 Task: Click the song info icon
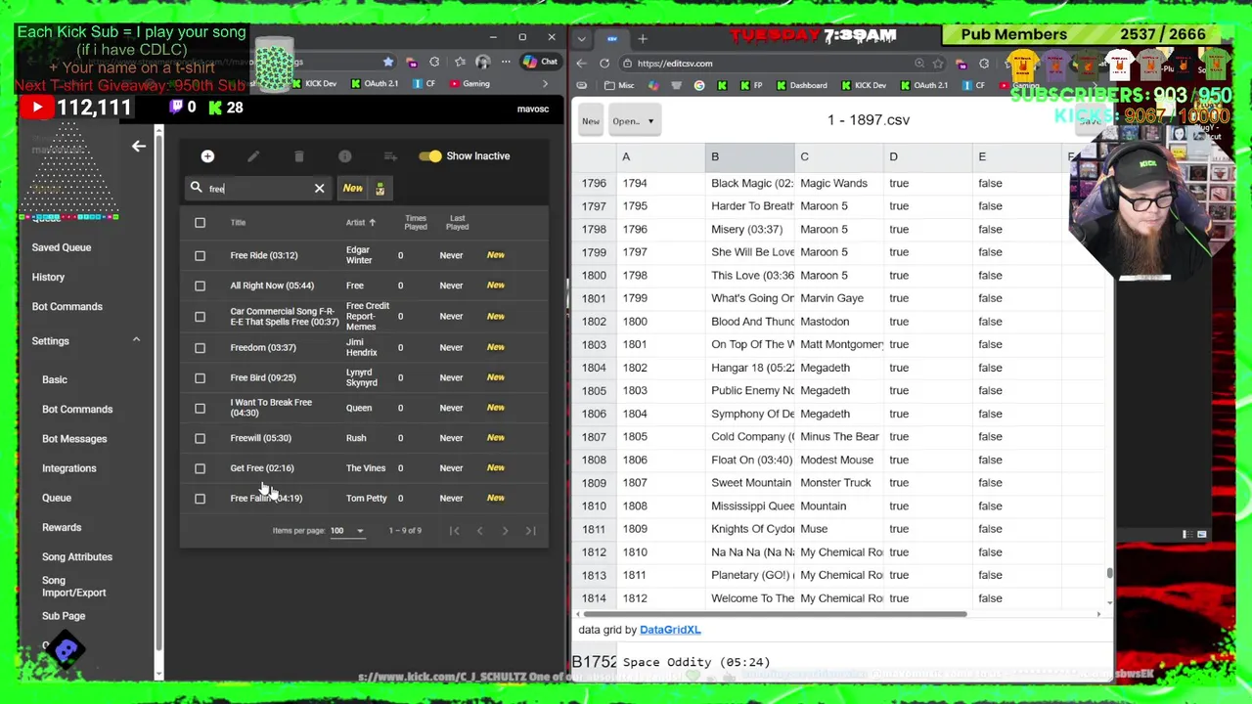[x=344, y=156]
